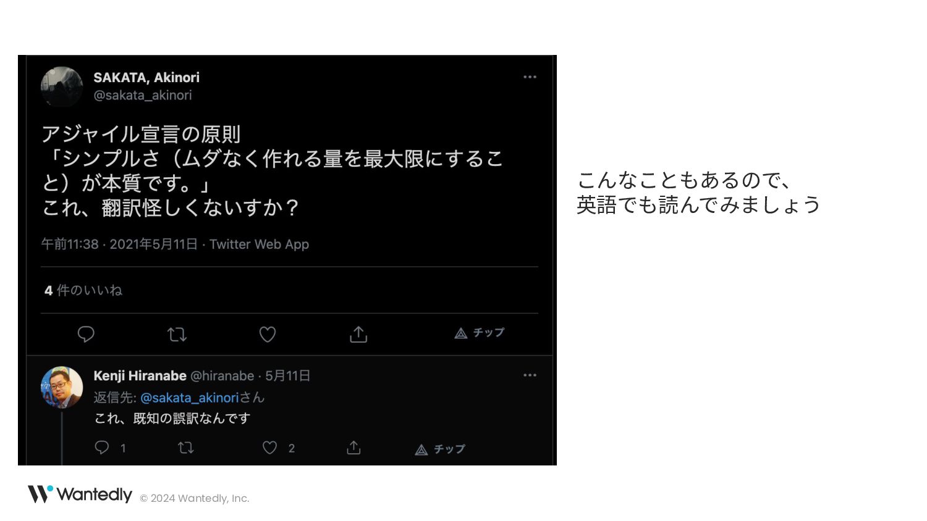Screen dimensions: 927x521
Task: Click the reply icon on Kenji Hiranabe's tweet
Action: [x=102, y=448]
